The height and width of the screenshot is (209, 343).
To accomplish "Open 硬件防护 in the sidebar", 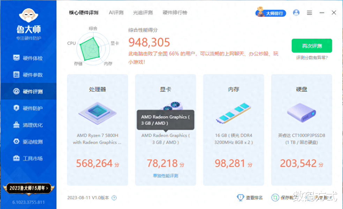I will [x=28, y=108].
